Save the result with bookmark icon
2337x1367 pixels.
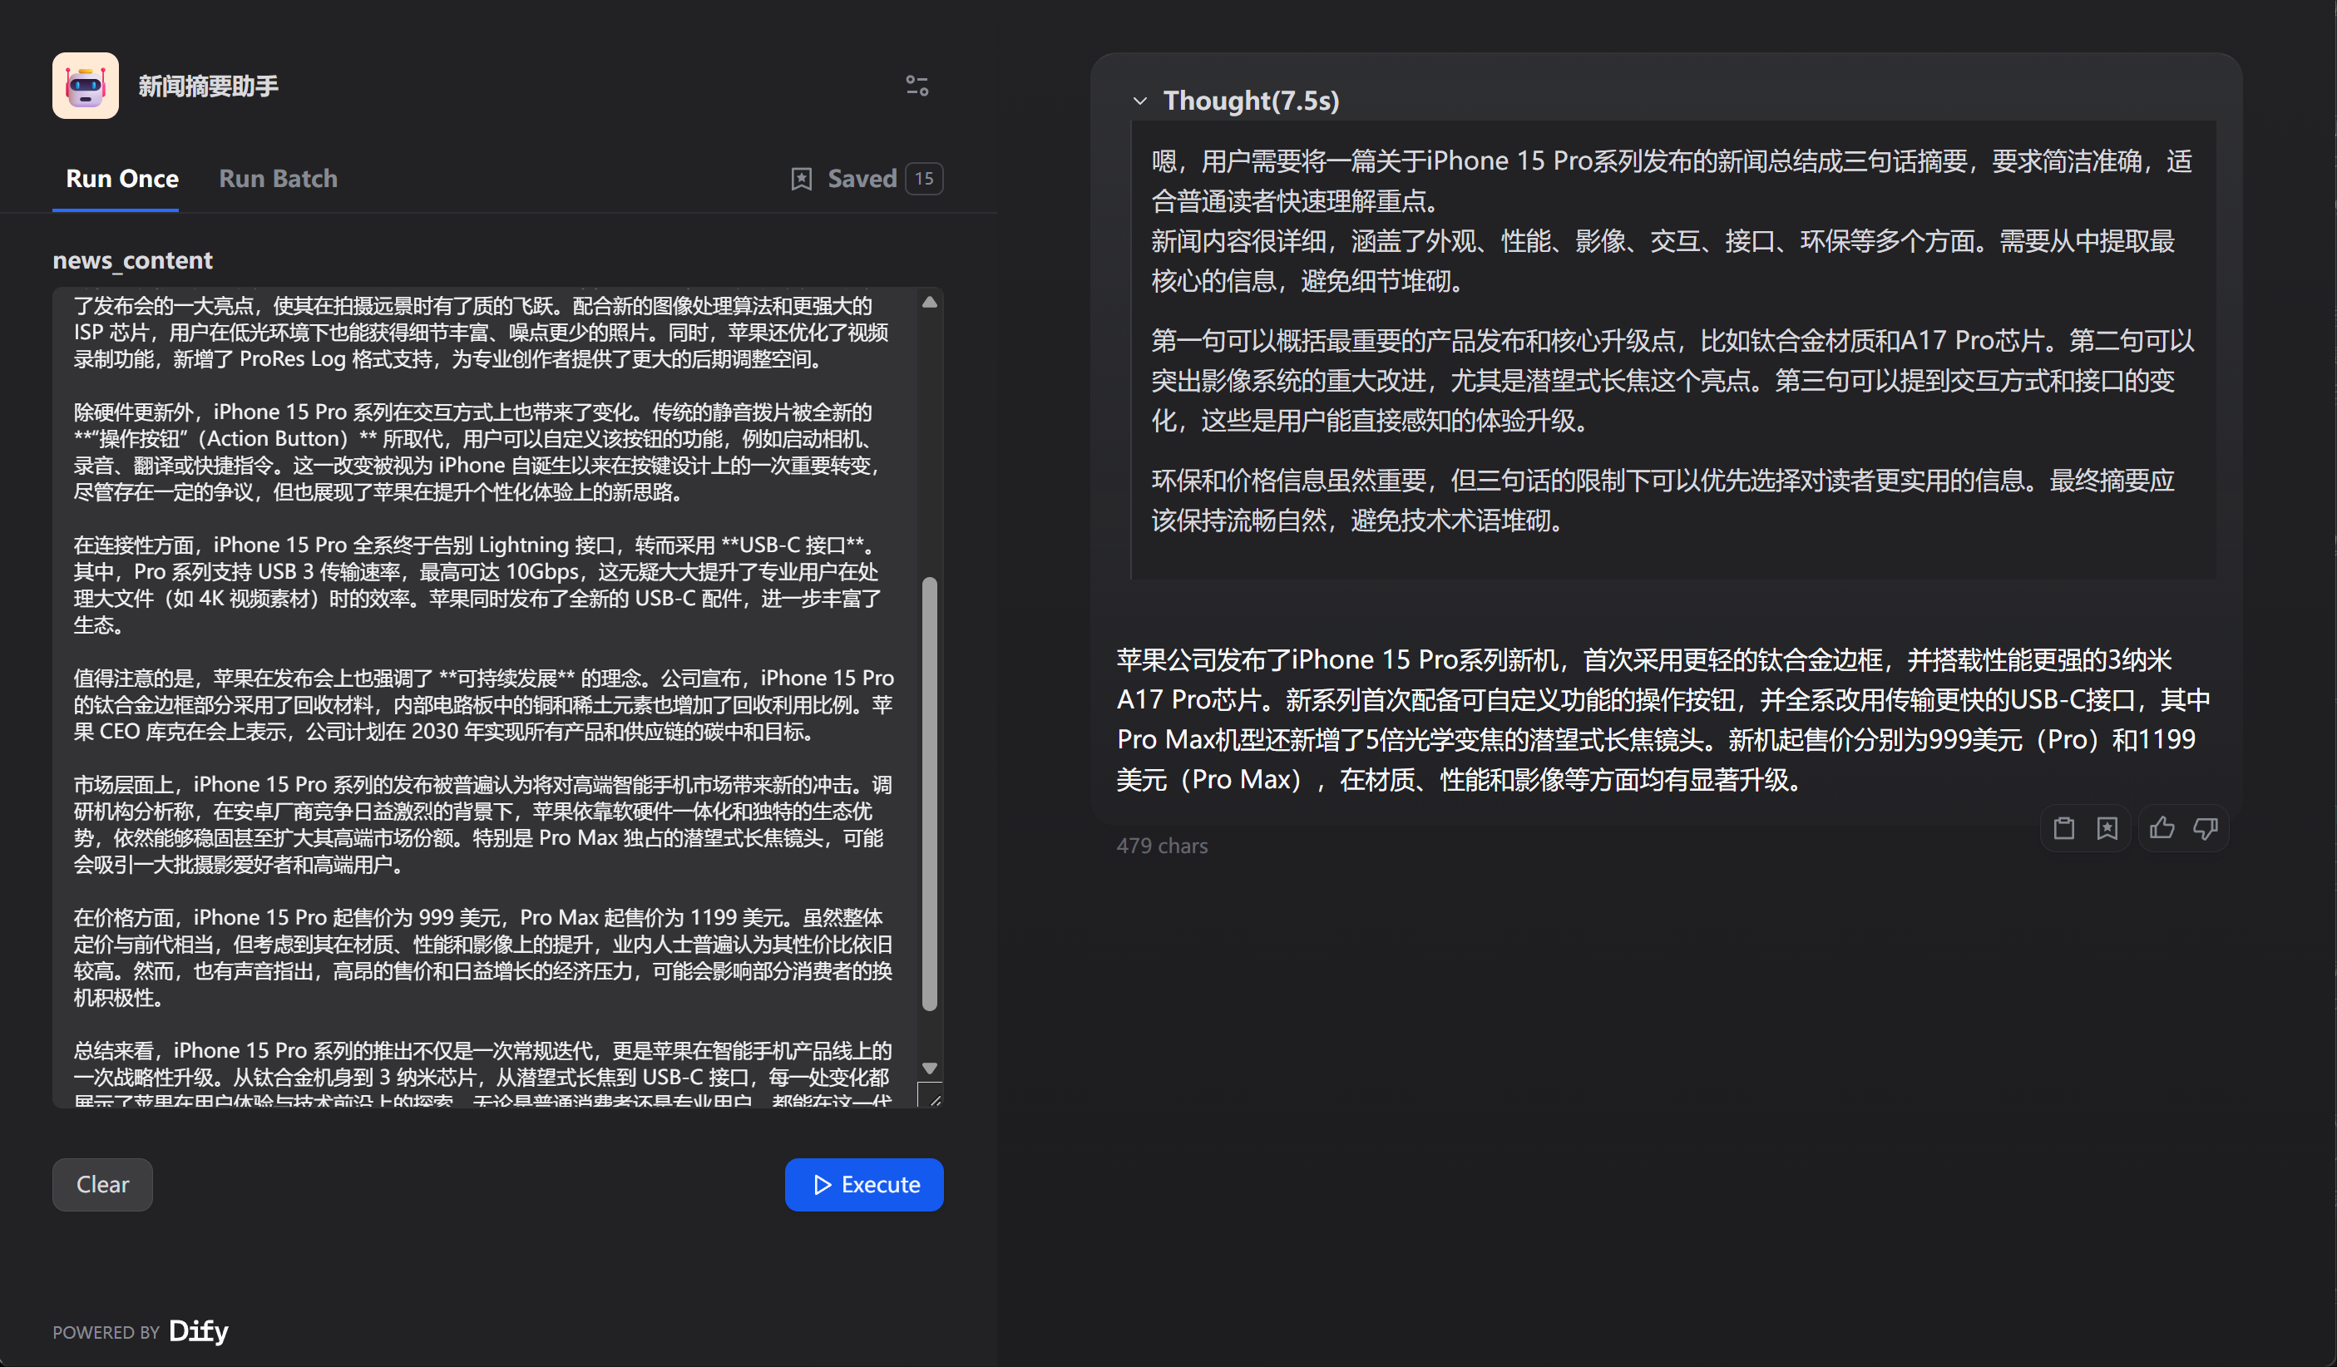pyautogui.click(x=2107, y=827)
